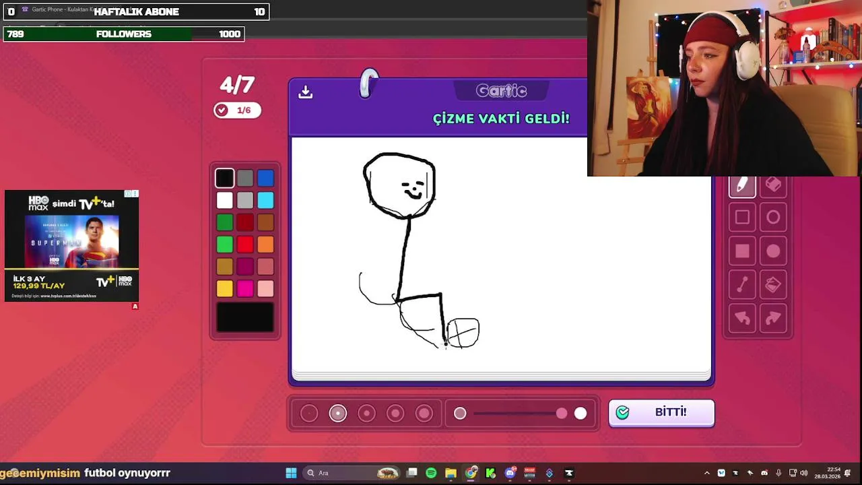
Task: Download the drawing with the download icon
Action: tap(306, 92)
